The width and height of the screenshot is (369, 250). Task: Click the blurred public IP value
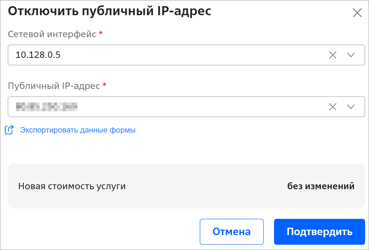(46, 107)
